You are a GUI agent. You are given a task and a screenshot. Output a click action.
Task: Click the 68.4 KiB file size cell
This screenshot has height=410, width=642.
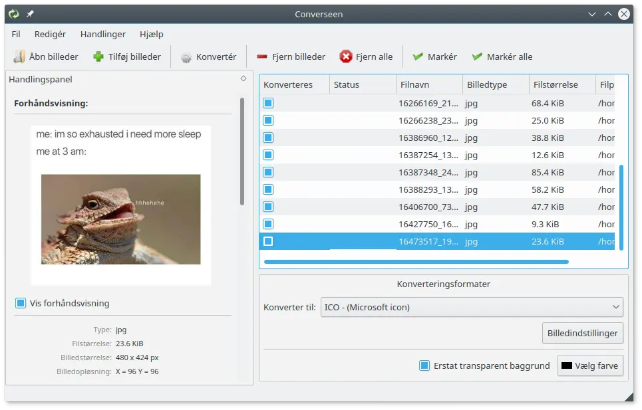(548, 104)
